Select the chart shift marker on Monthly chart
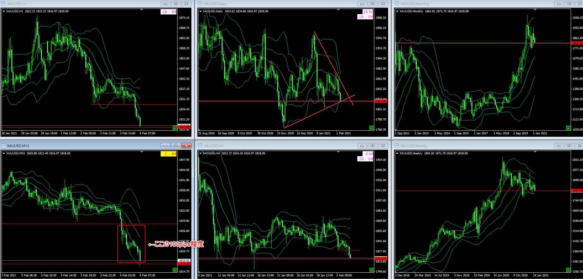The image size is (583, 279). coord(535,10)
